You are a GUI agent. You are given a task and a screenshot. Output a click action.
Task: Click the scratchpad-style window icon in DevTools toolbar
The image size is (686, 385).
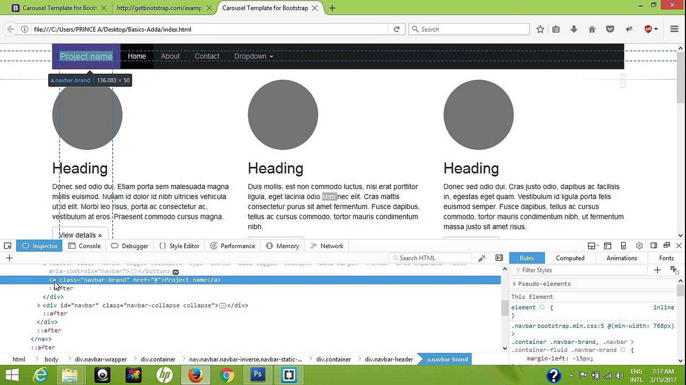607,246
